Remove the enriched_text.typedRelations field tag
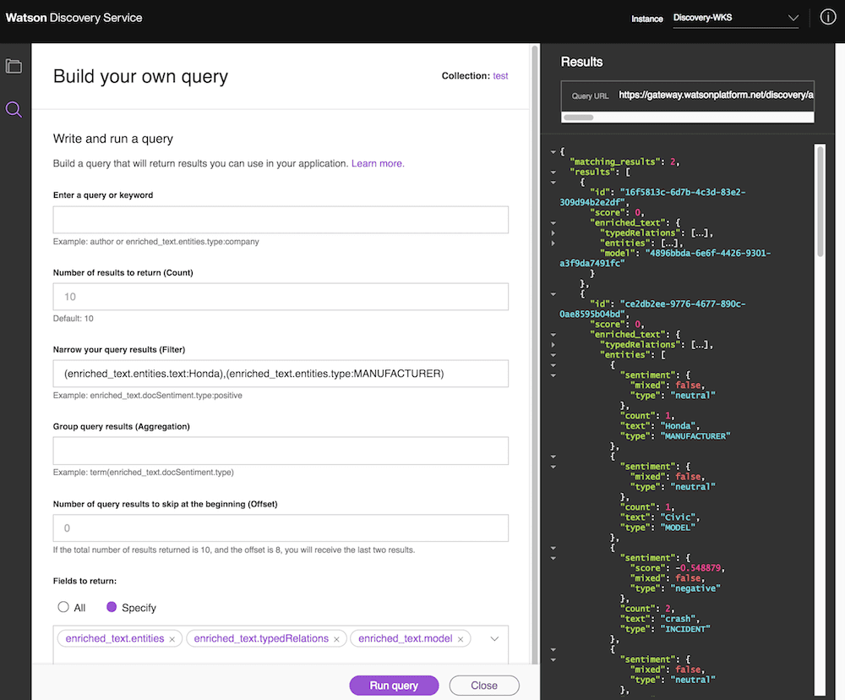The height and width of the screenshot is (700, 845). tap(336, 639)
